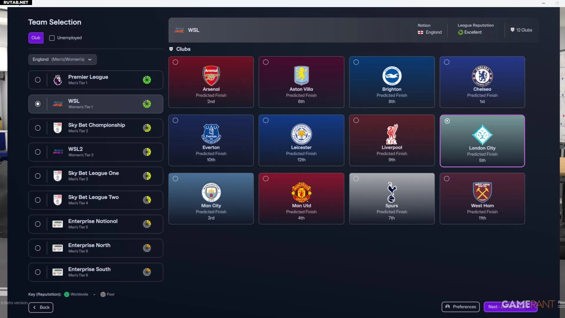Open Preferences
The width and height of the screenshot is (565, 318).
click(x=461, y=307)
